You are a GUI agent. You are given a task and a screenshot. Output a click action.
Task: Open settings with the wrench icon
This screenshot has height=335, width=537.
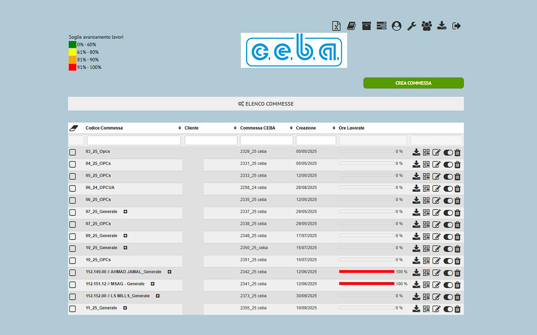point(411,26)
